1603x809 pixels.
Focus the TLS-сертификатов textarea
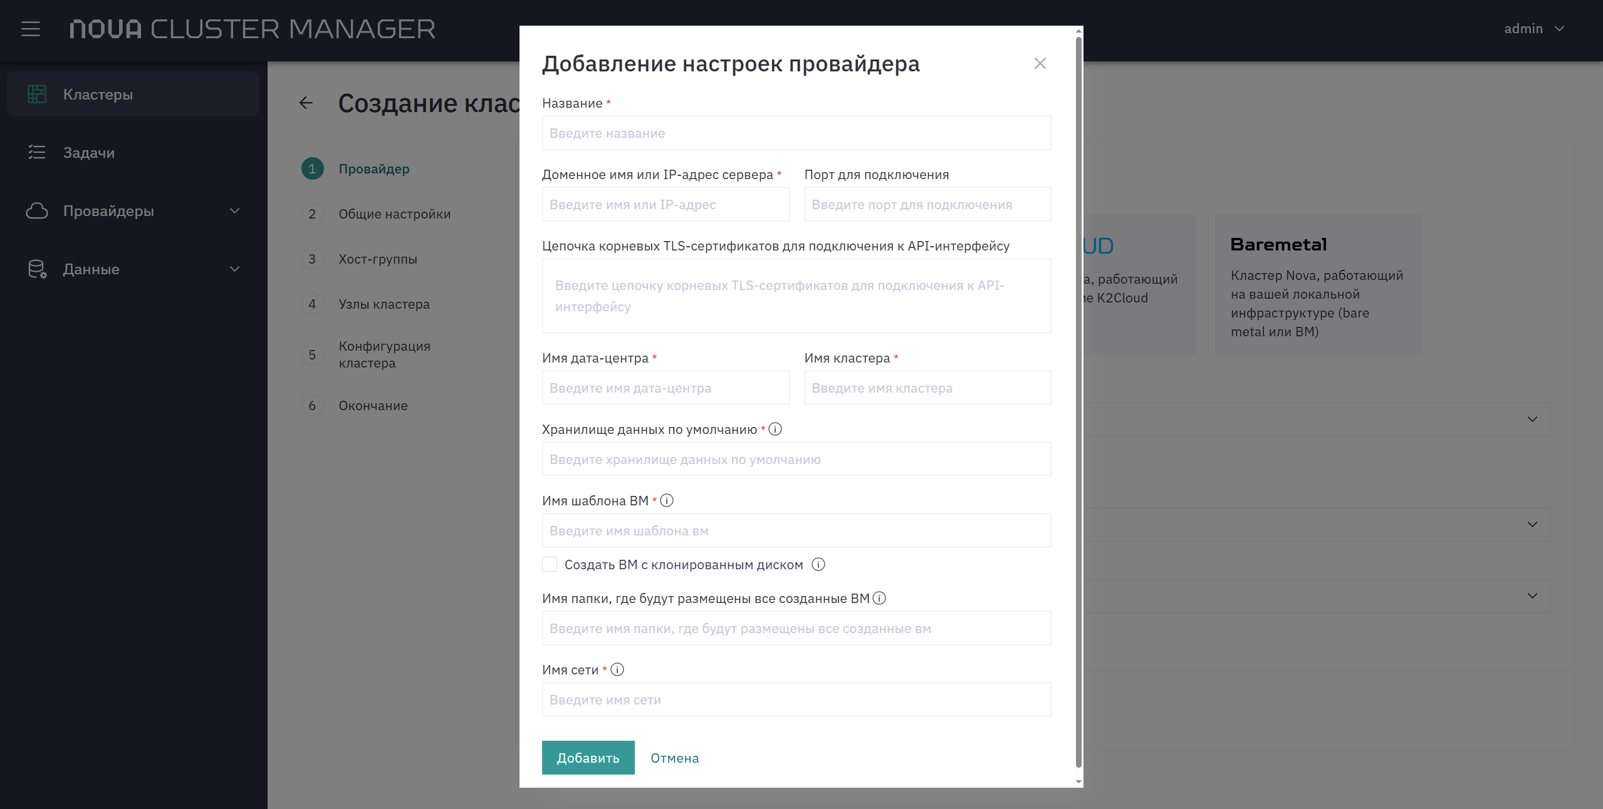point(796,296)
